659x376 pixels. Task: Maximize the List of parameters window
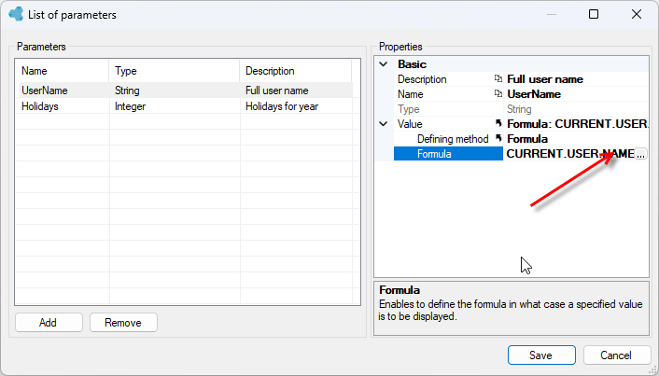[594, 14]
